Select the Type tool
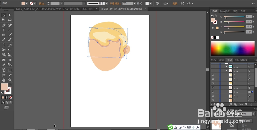This screenshot has height=130, width=257. click(x=4, y=30)
